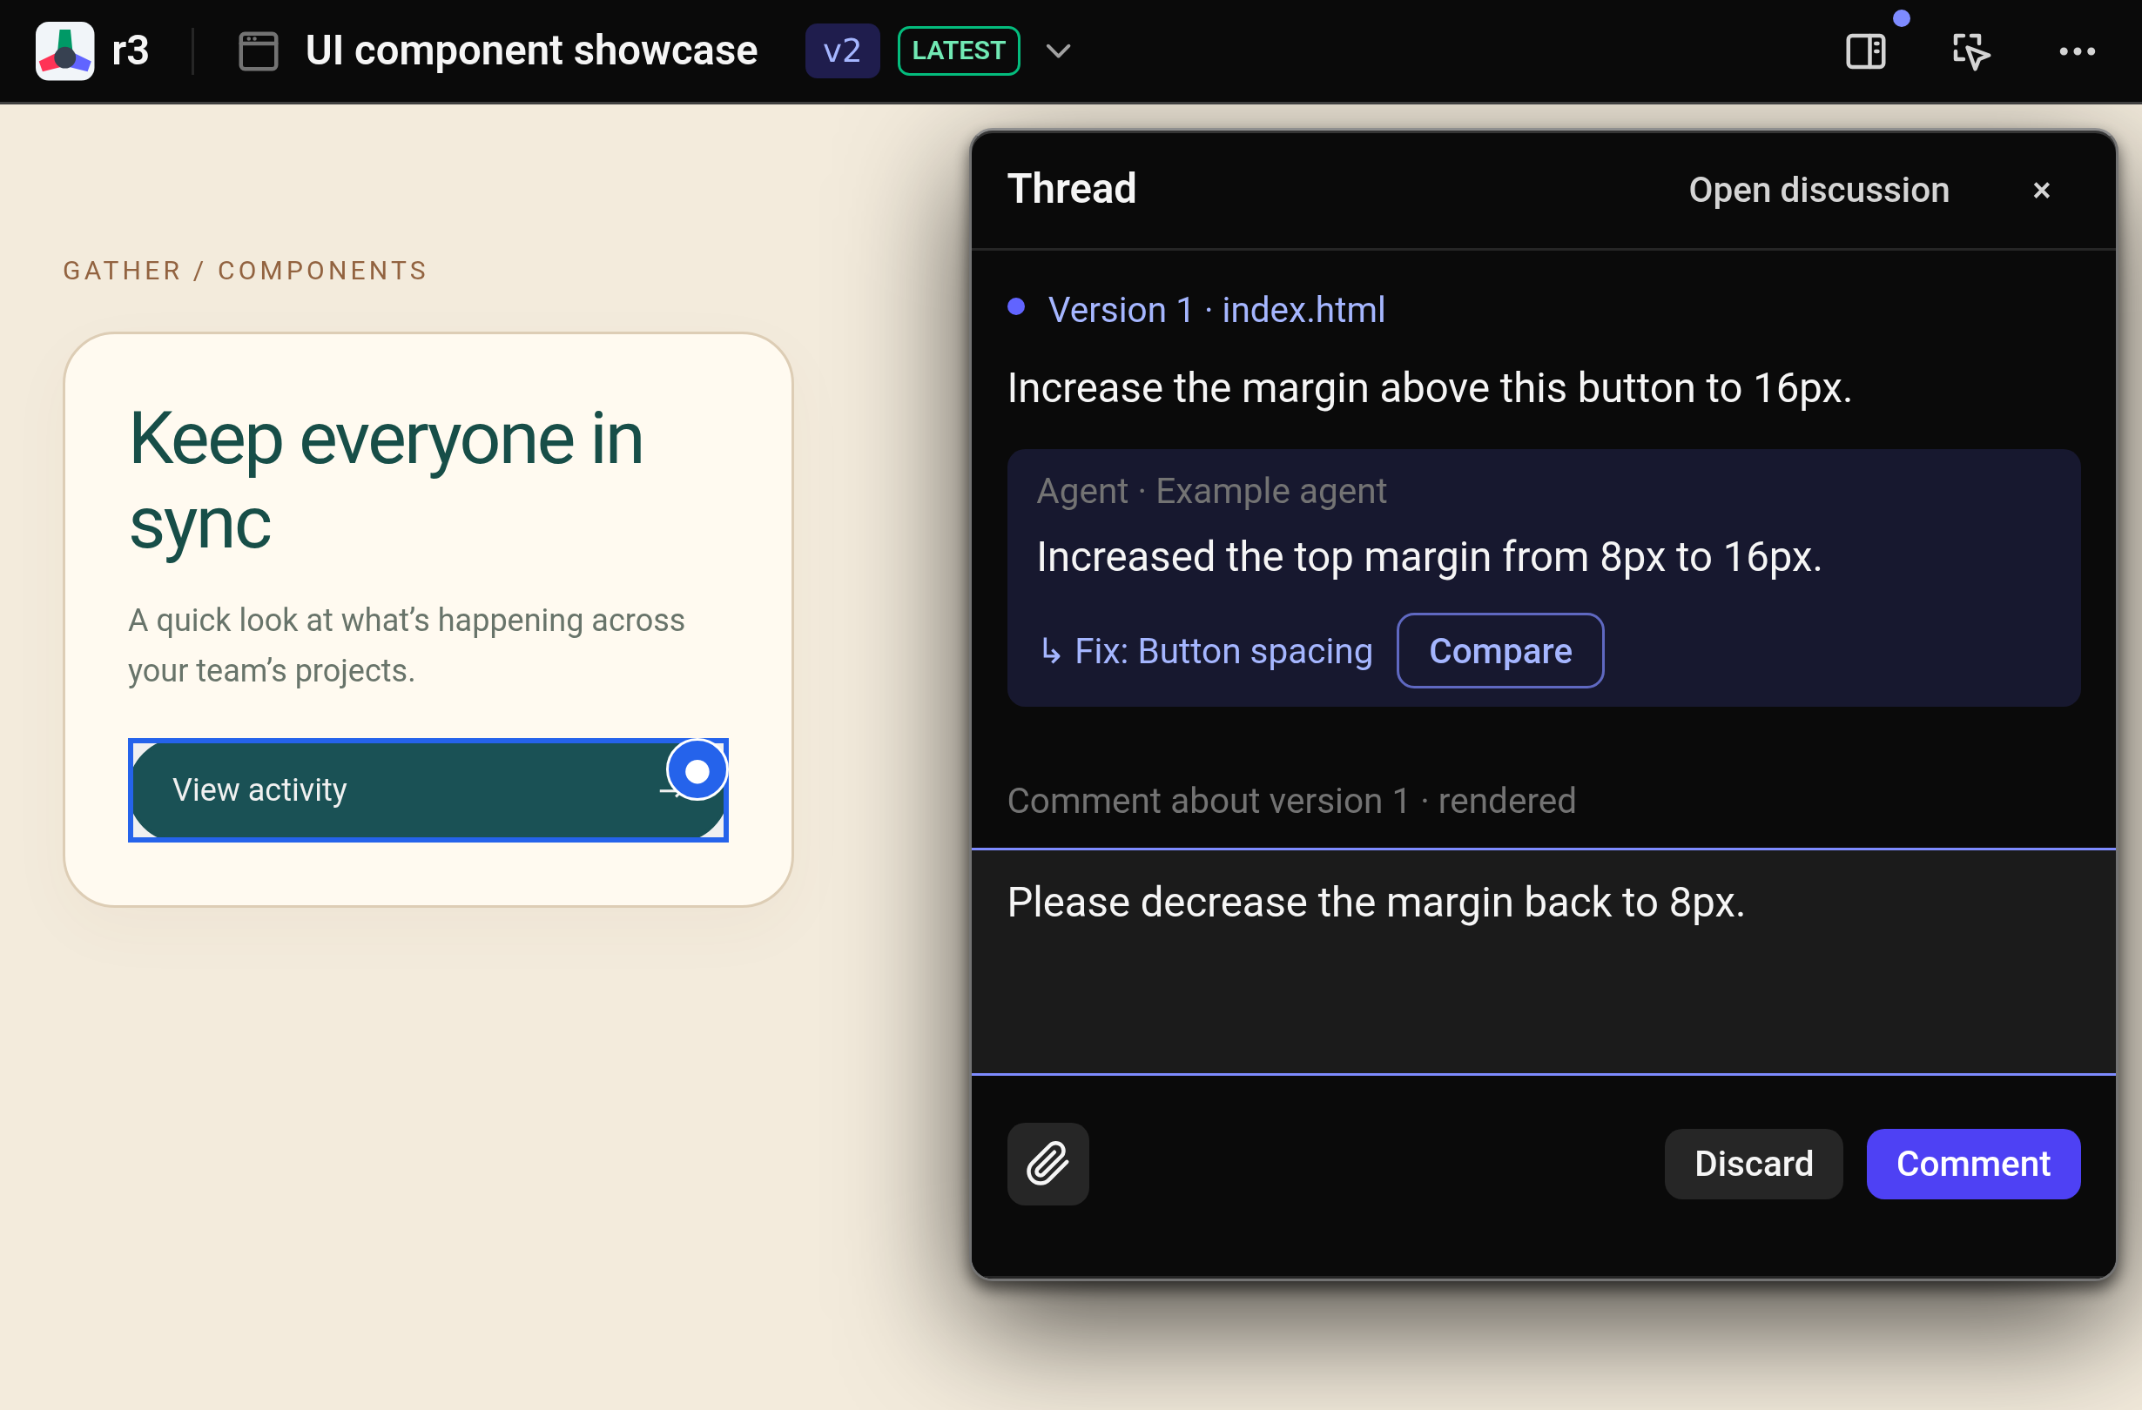
Task: Click the blue comment pin marker
Action: coord(697,770)
